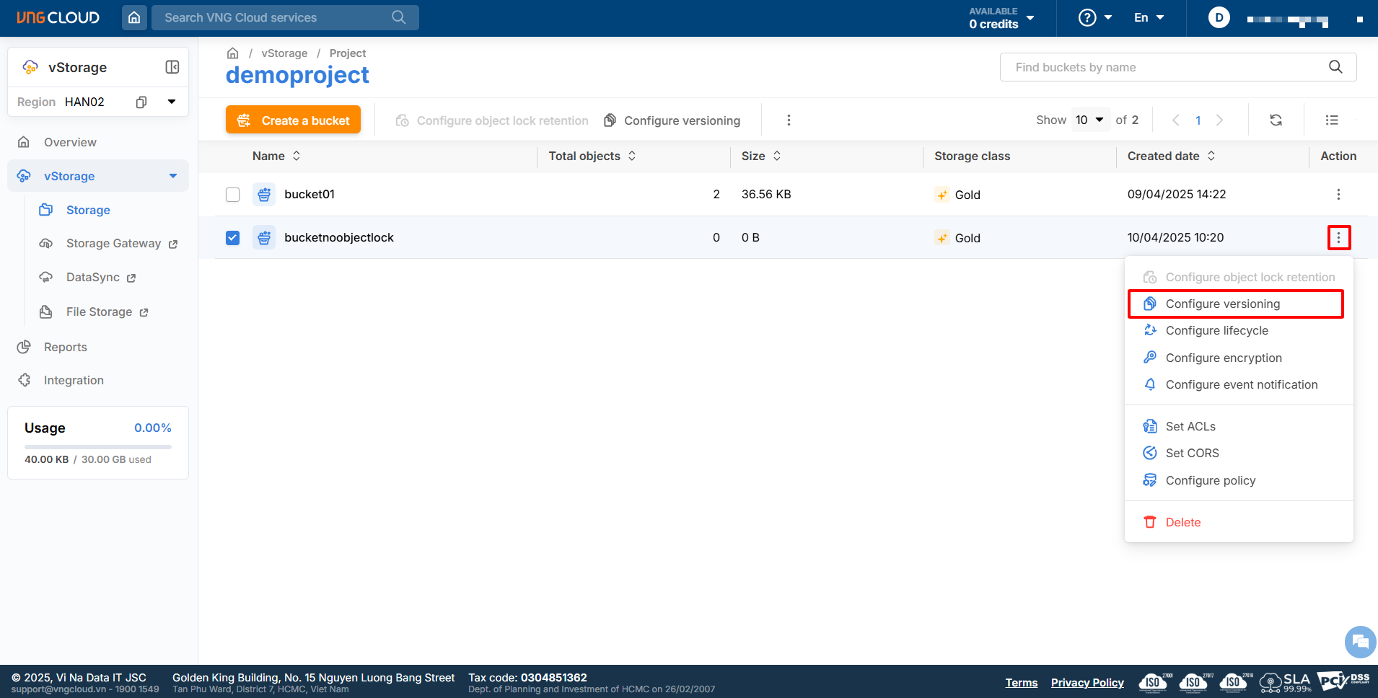Open the chat support bubble
The height and width of the screenshot is (698, 1378).
(x=1360, y=641)
